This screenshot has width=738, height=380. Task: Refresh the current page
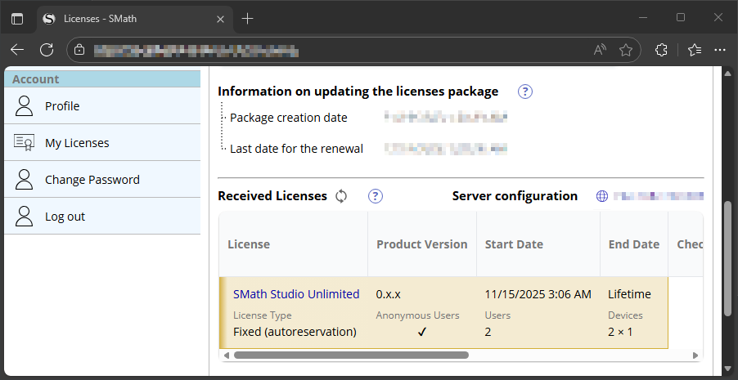point(47,49)
